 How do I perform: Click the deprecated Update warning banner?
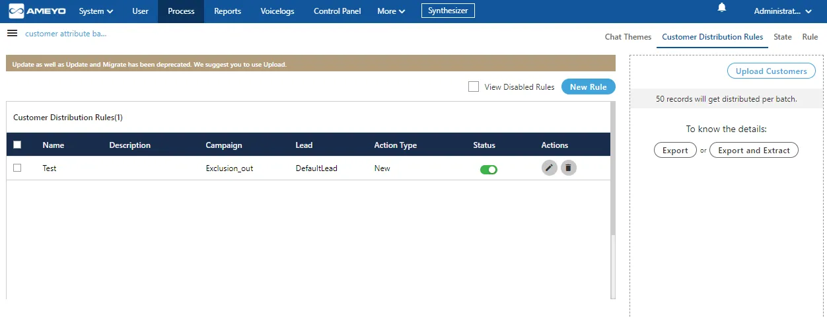click(310, 63)
